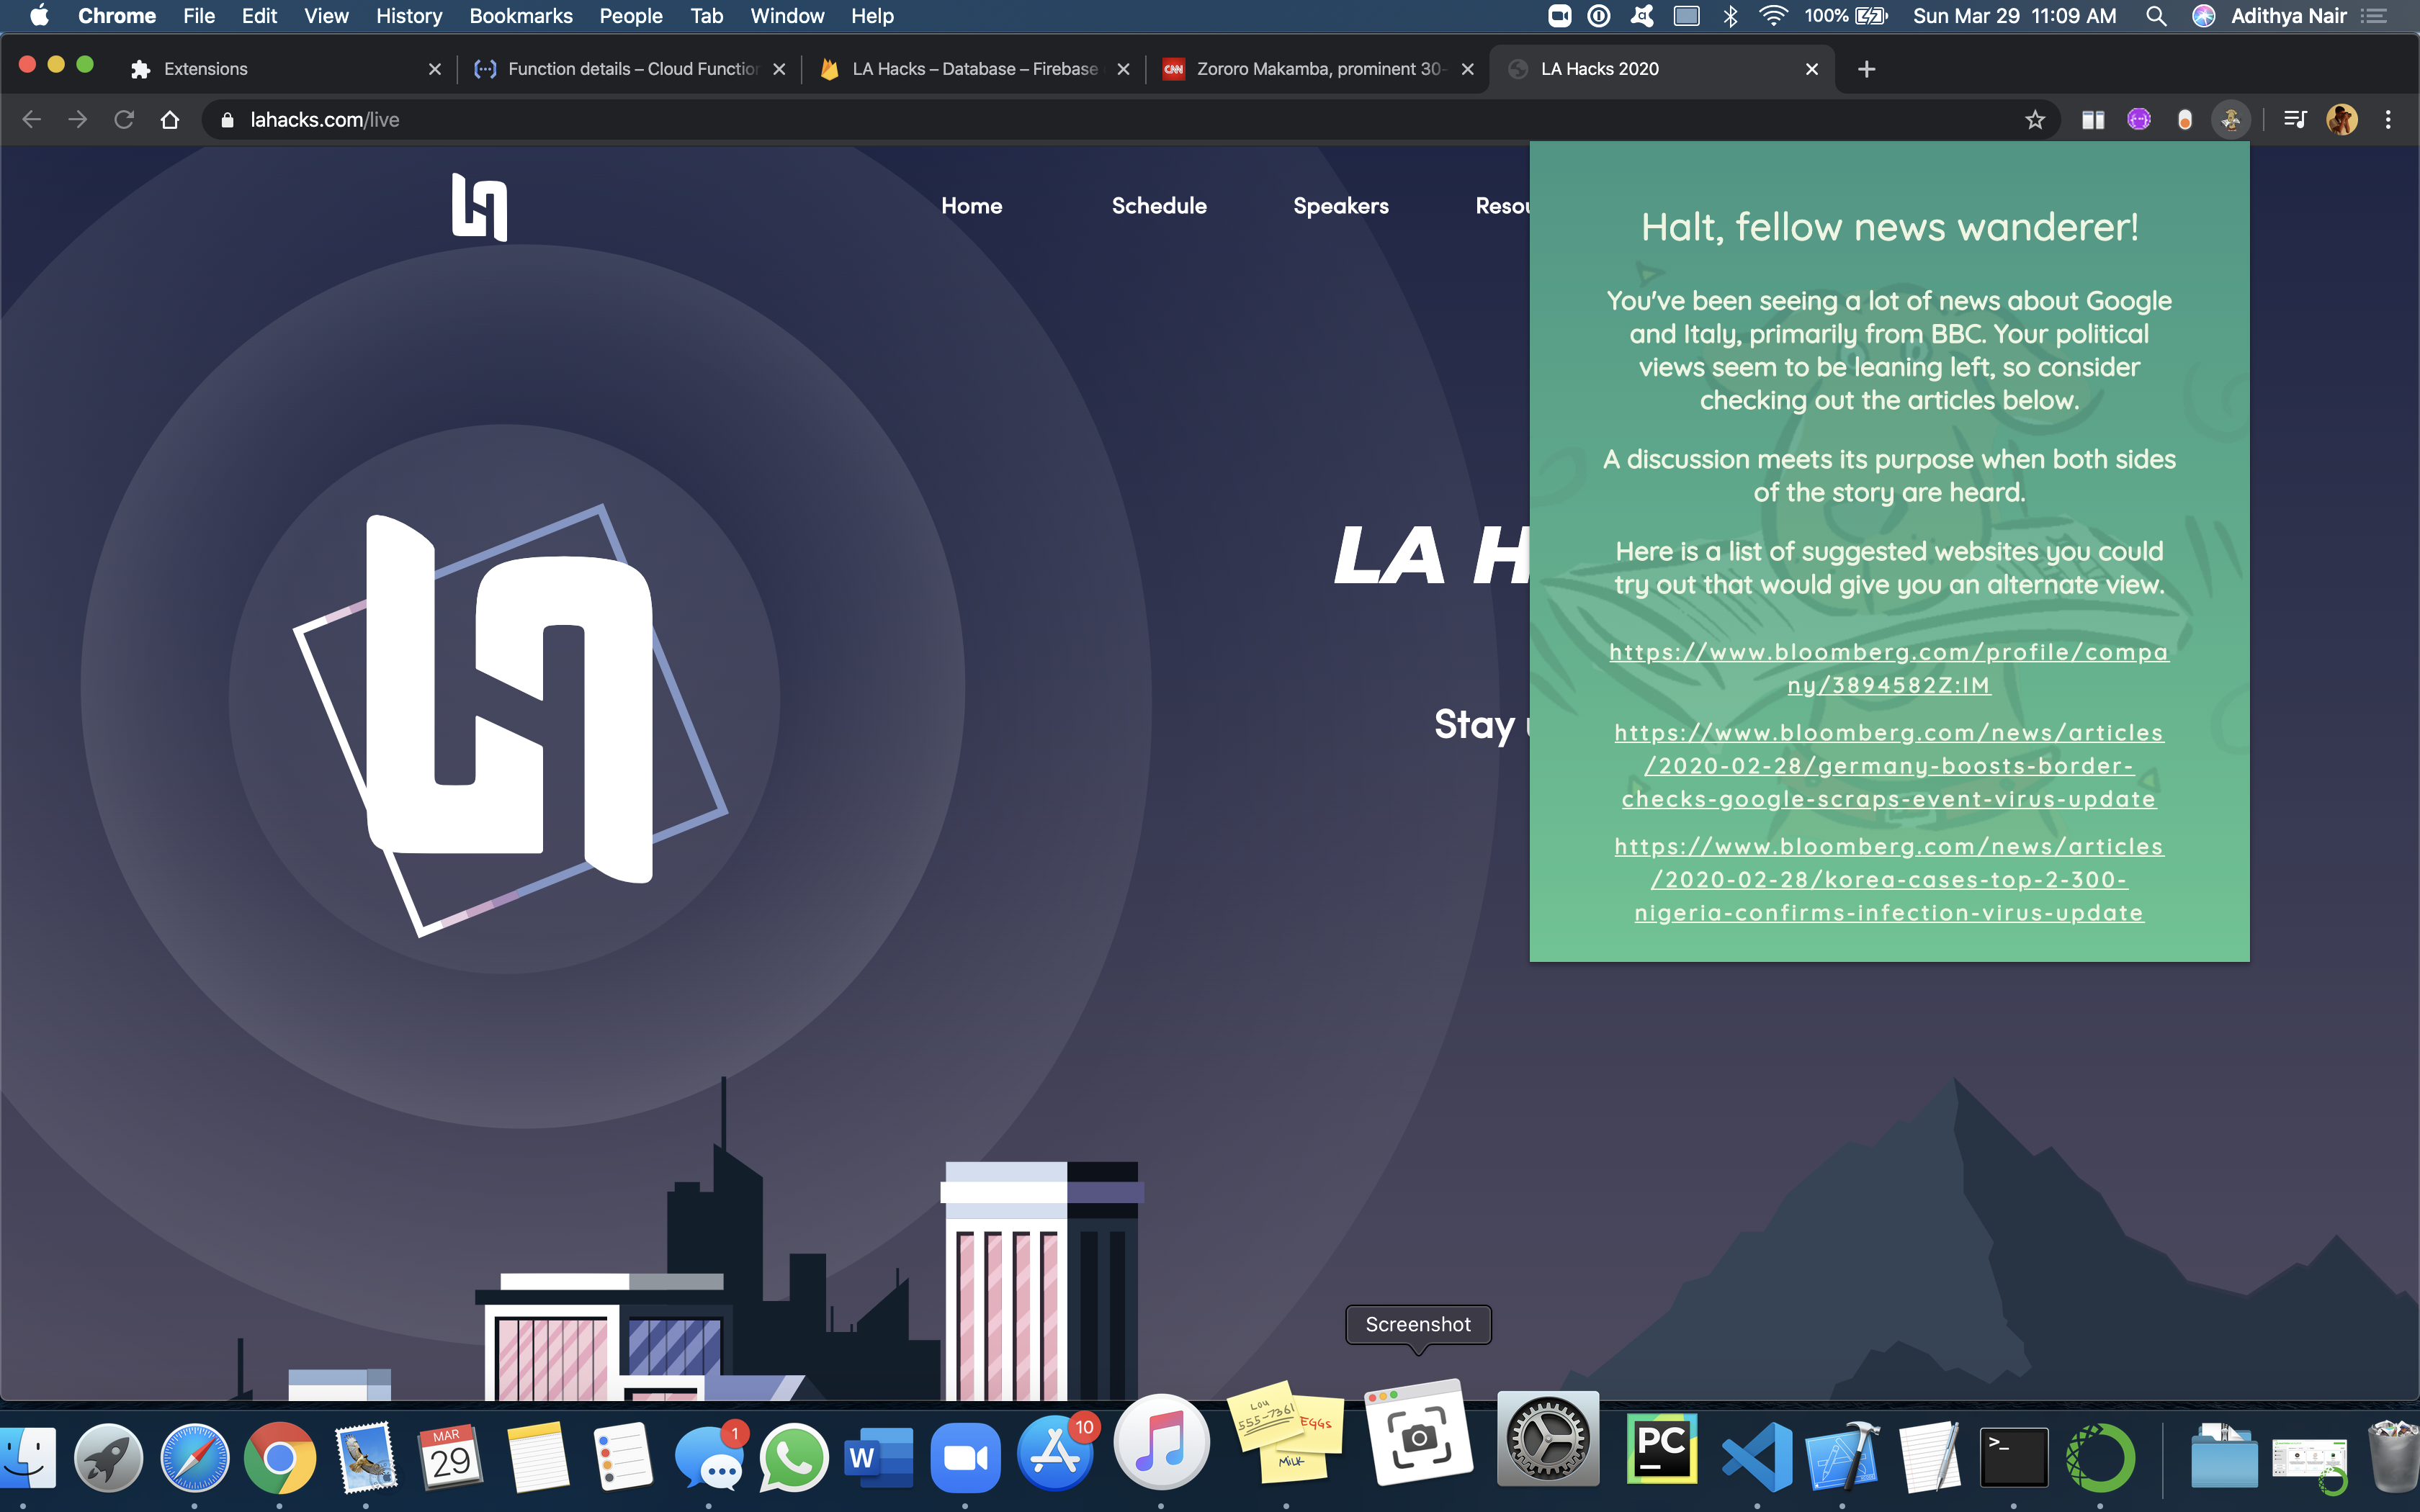The height and width of the screenshot is (1512, 2420).
Task: Close the Zororo Makamba CNN tab
Action: click(1467, 69)
